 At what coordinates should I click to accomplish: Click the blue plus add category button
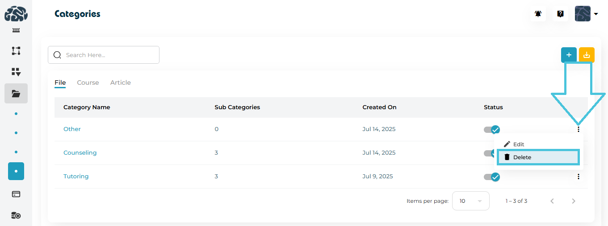[x=569, y=55]
